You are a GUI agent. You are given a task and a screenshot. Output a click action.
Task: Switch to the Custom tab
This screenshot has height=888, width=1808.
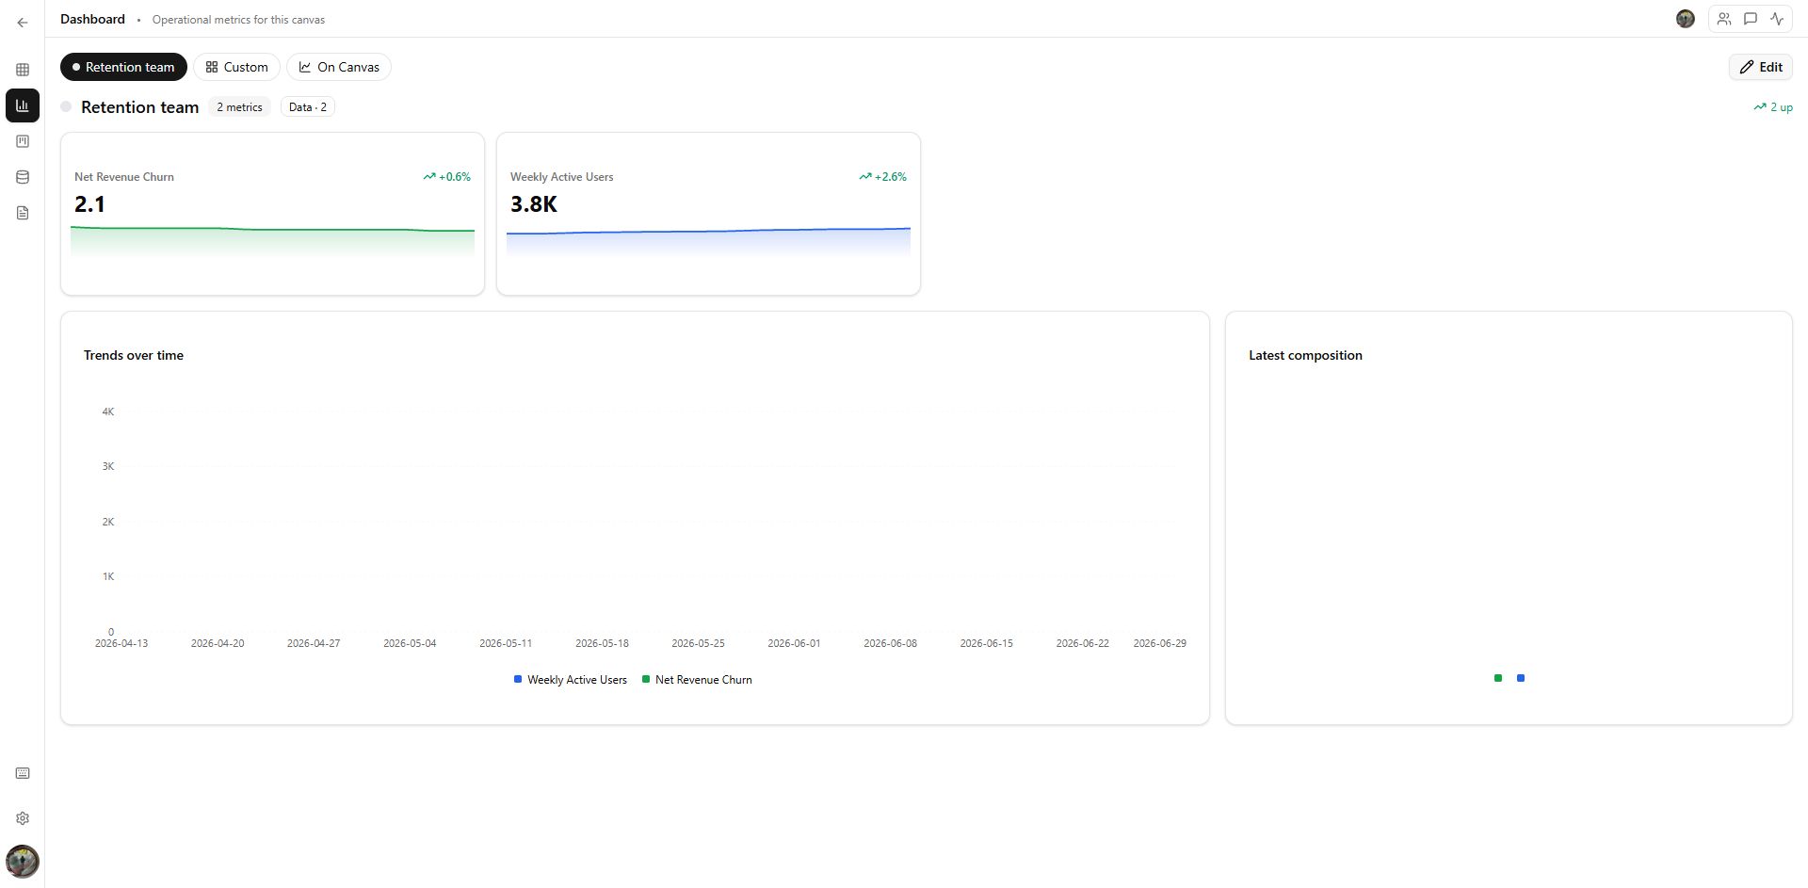[236, 67]
